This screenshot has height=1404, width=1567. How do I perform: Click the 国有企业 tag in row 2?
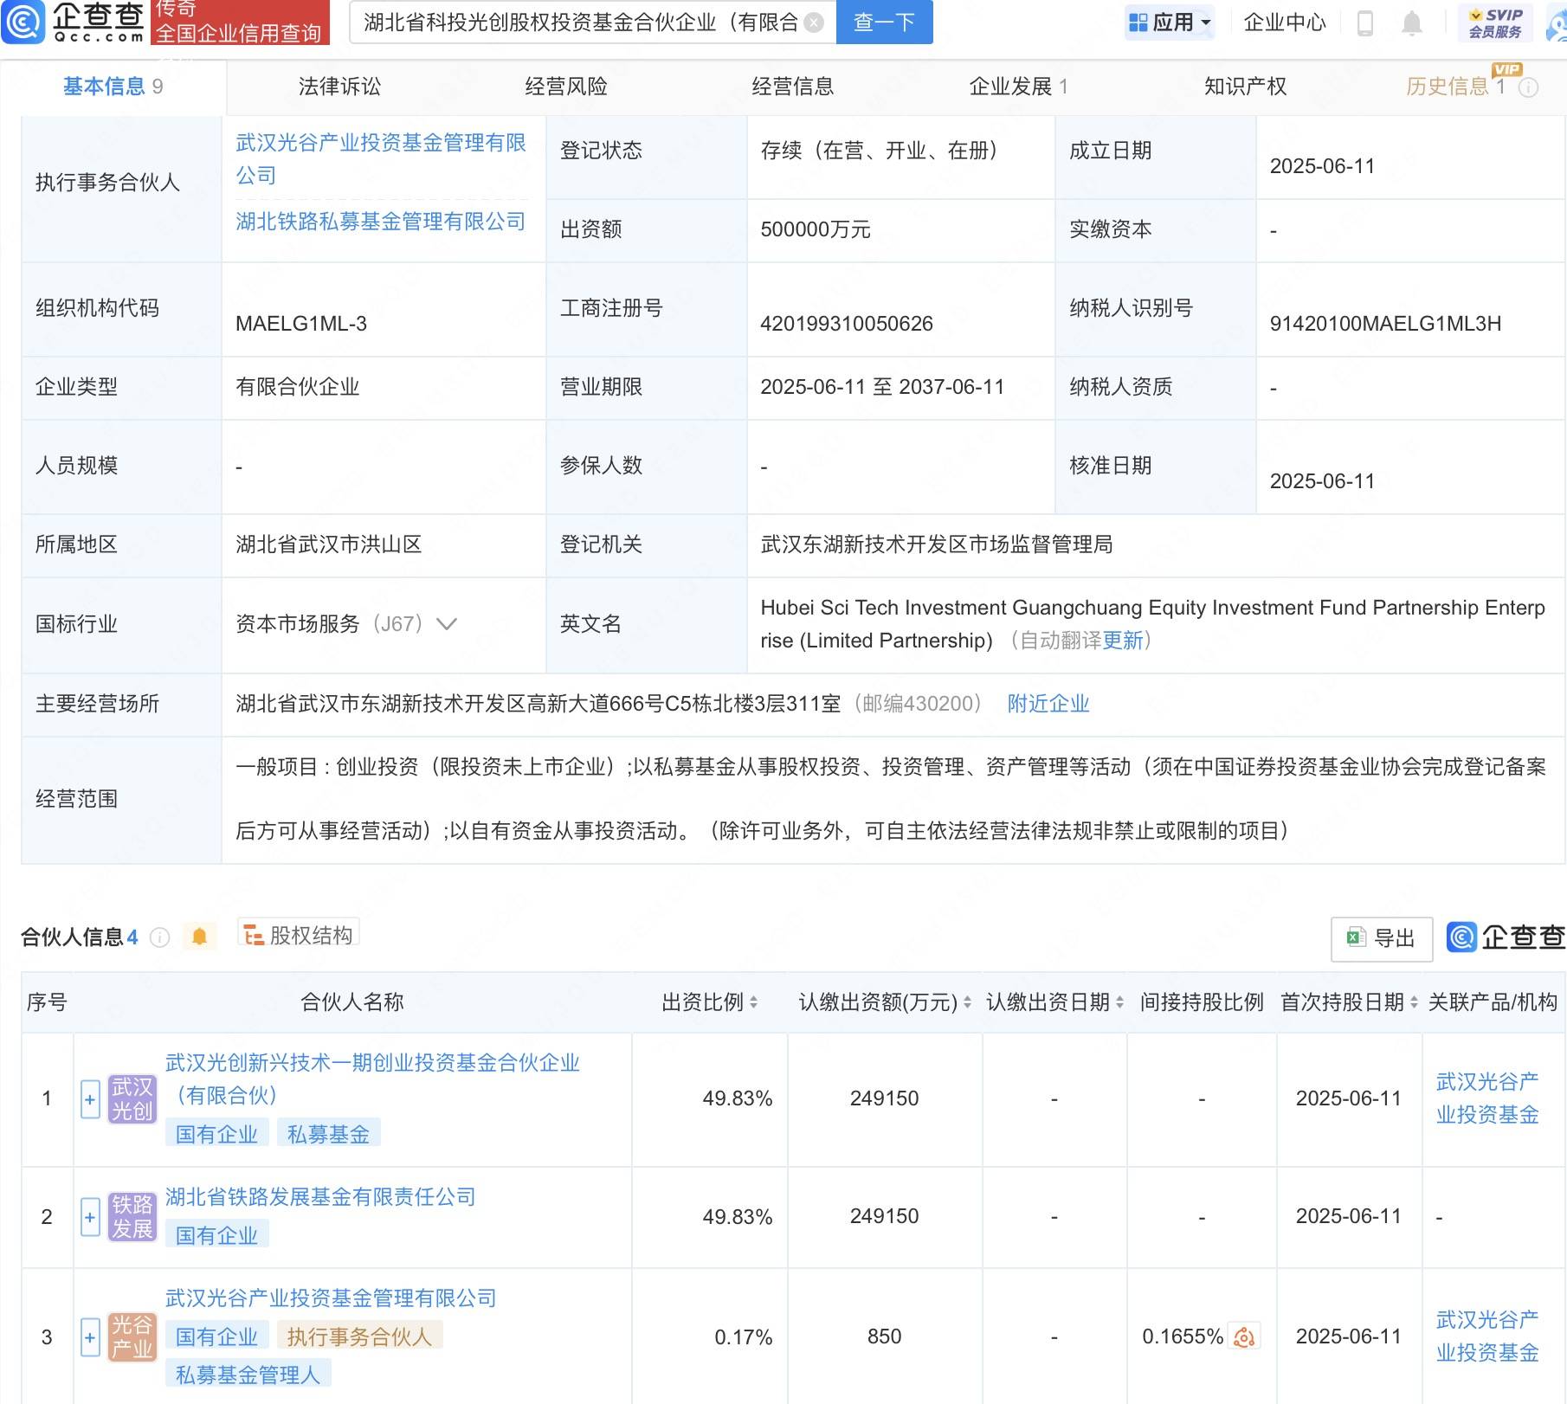pyautogui.click(x=216, y=1236)
